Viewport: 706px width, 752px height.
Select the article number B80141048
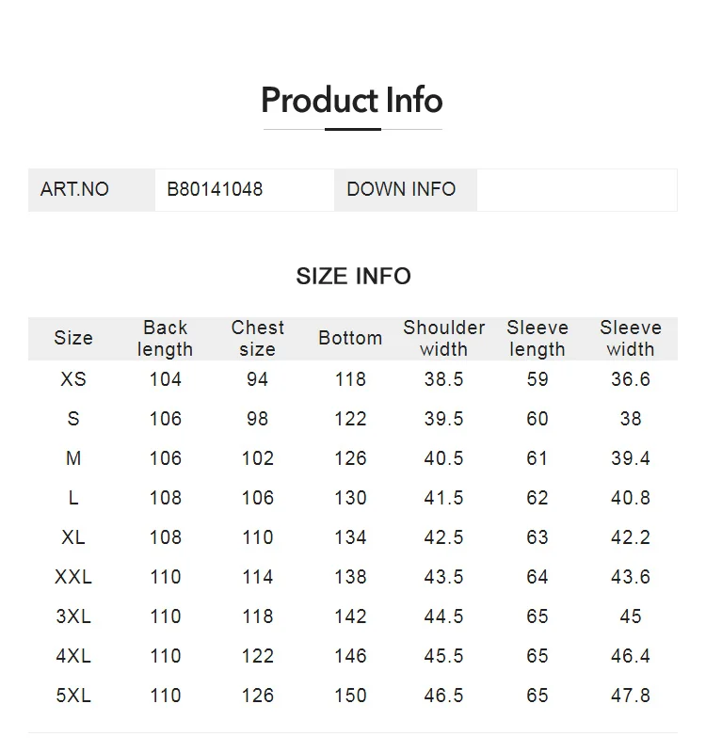(x=215, y=189)
